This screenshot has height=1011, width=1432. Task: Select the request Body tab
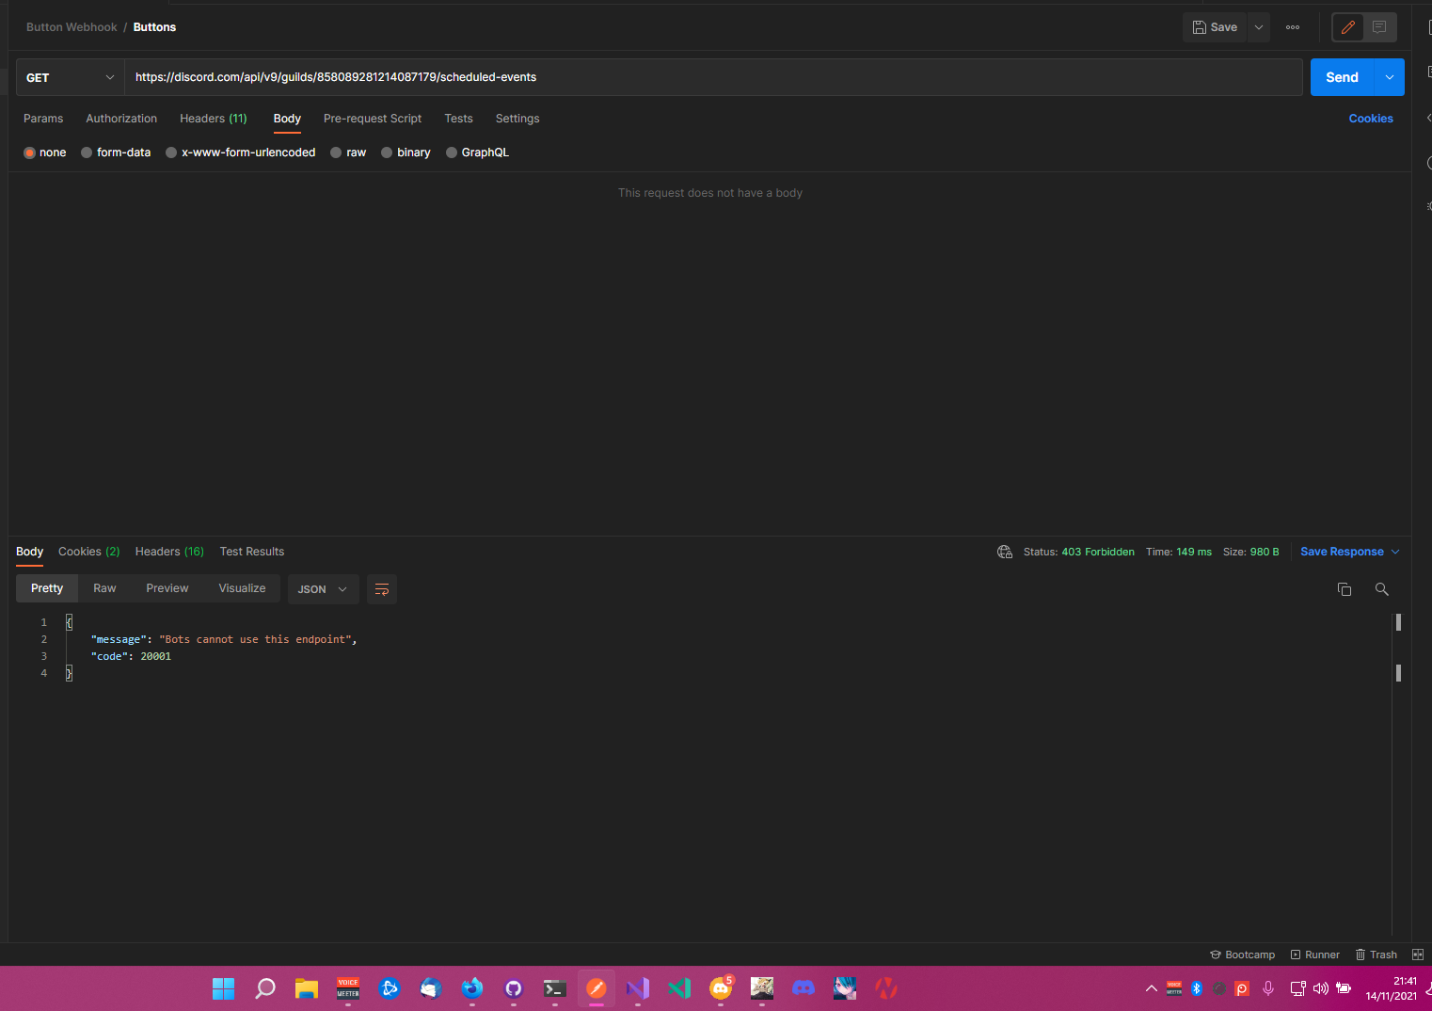coord(287,119)
